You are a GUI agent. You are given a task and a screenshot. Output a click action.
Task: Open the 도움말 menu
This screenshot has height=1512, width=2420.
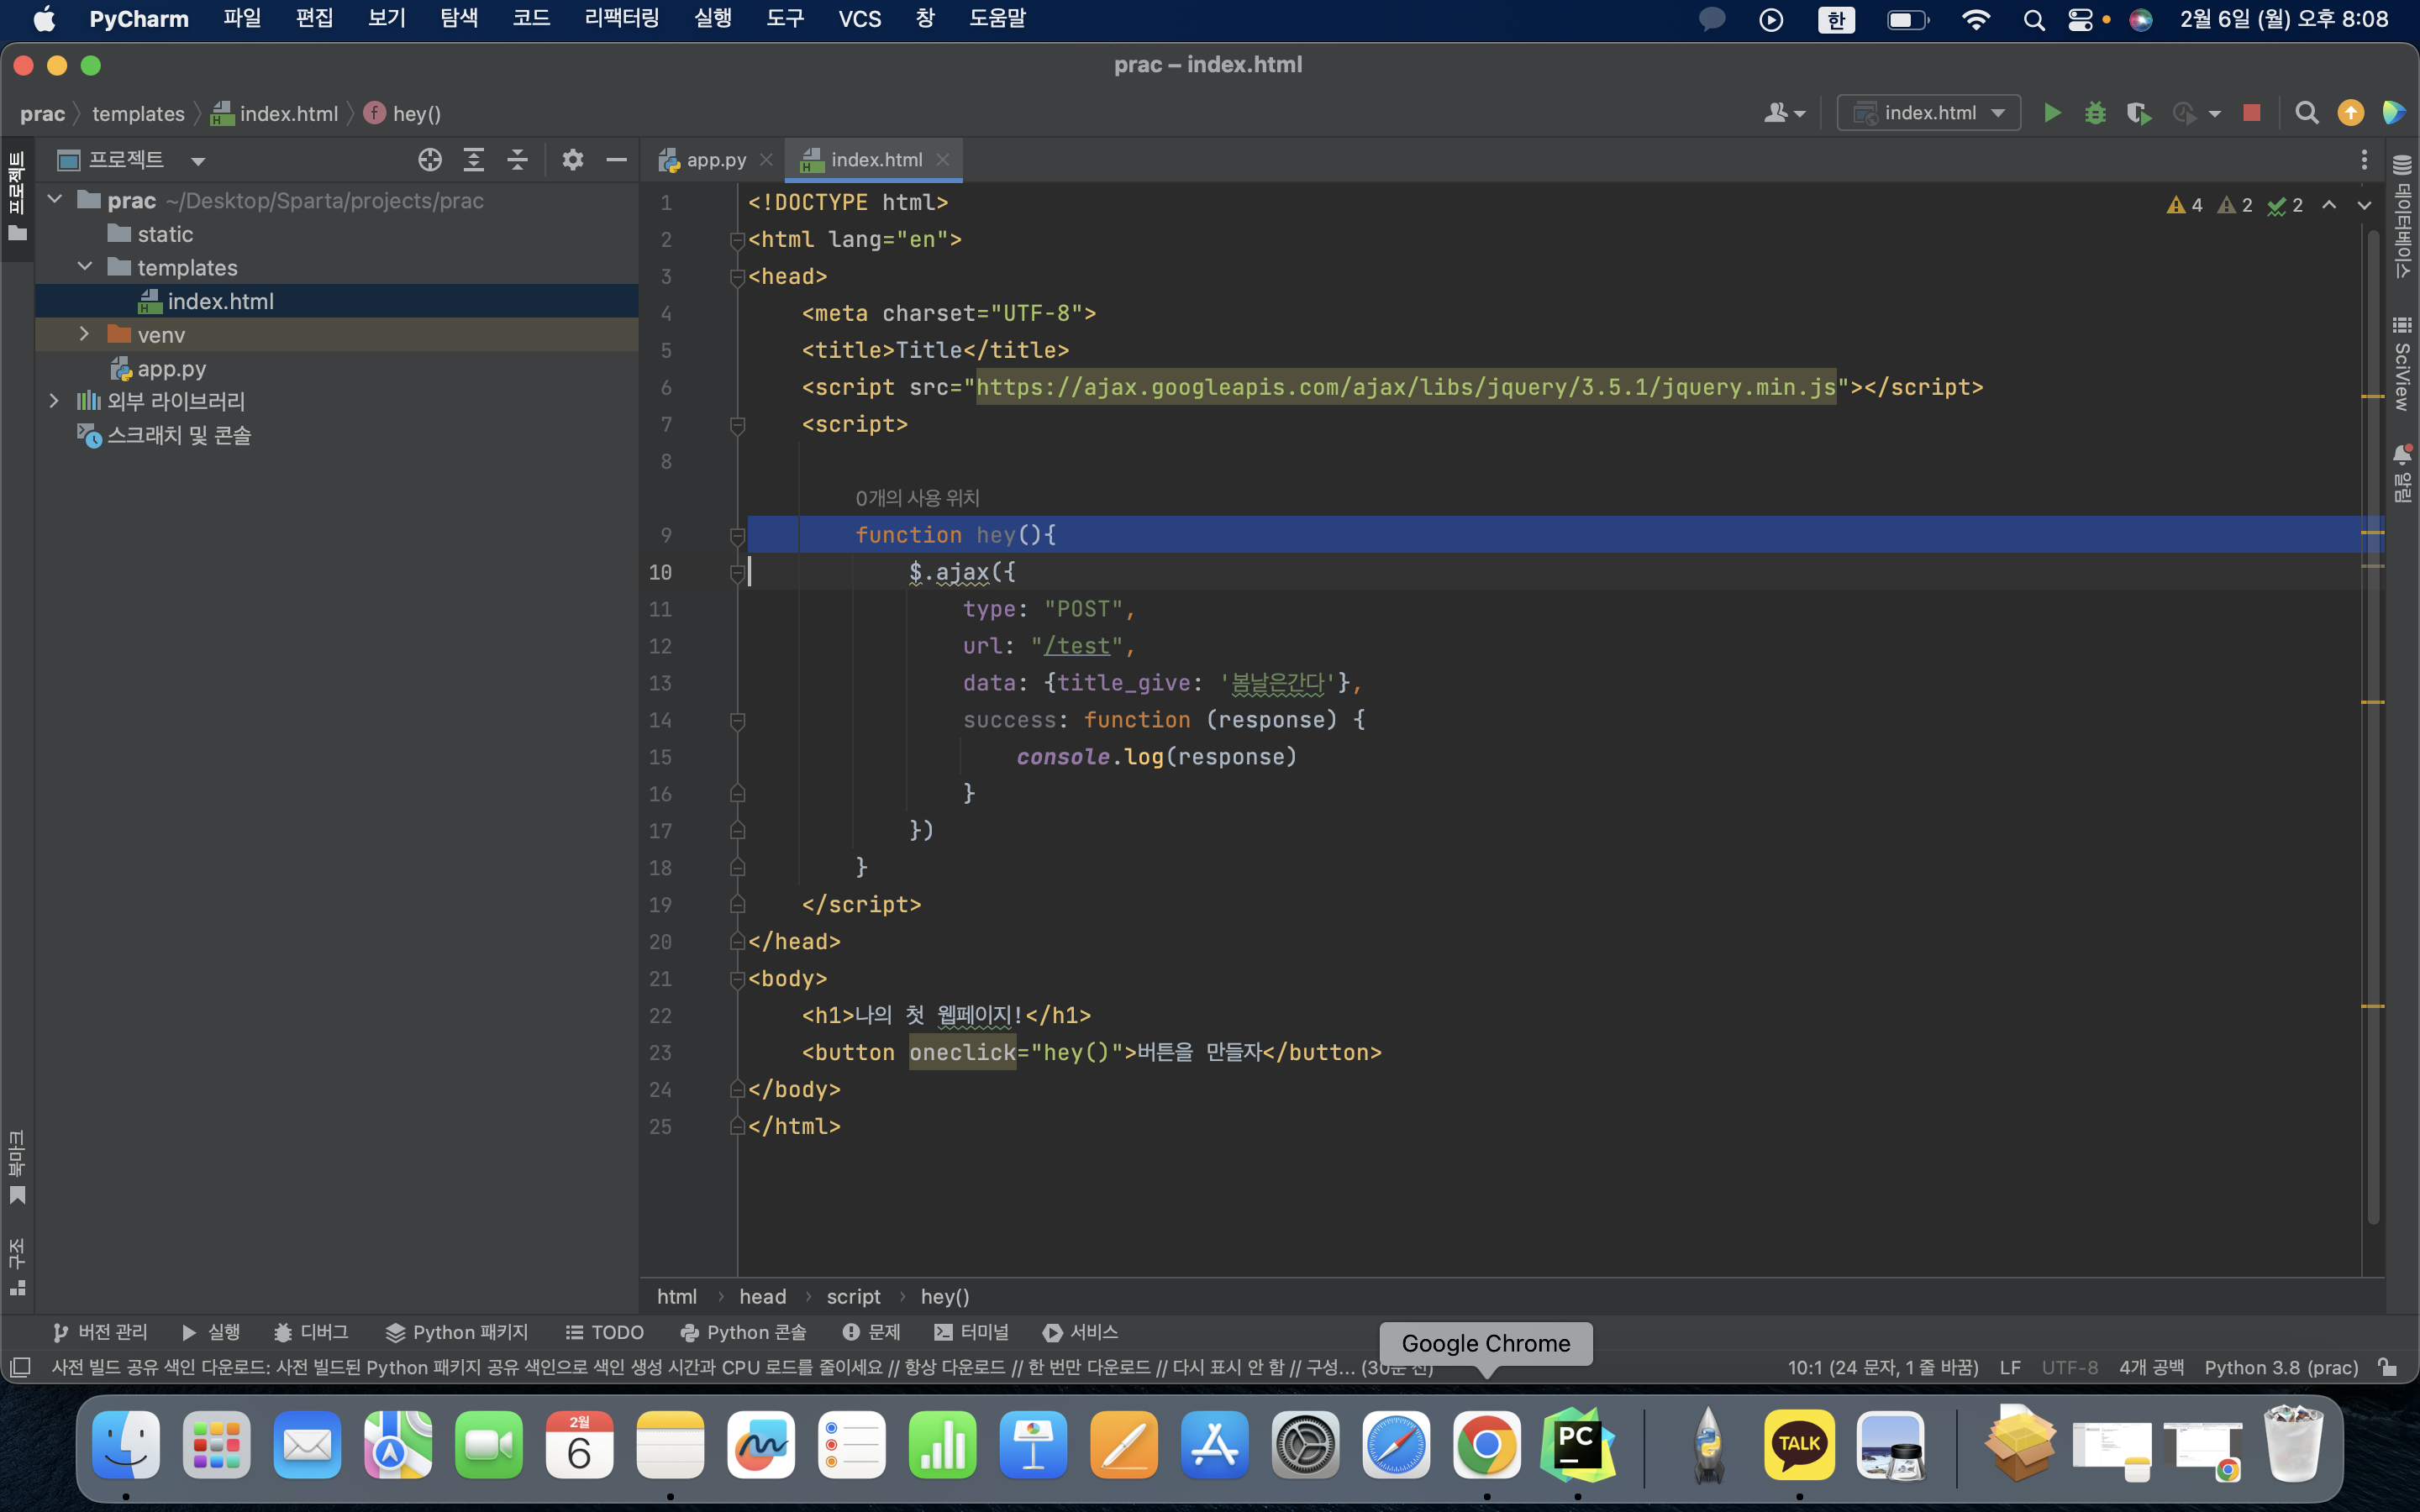click(997, 19)
